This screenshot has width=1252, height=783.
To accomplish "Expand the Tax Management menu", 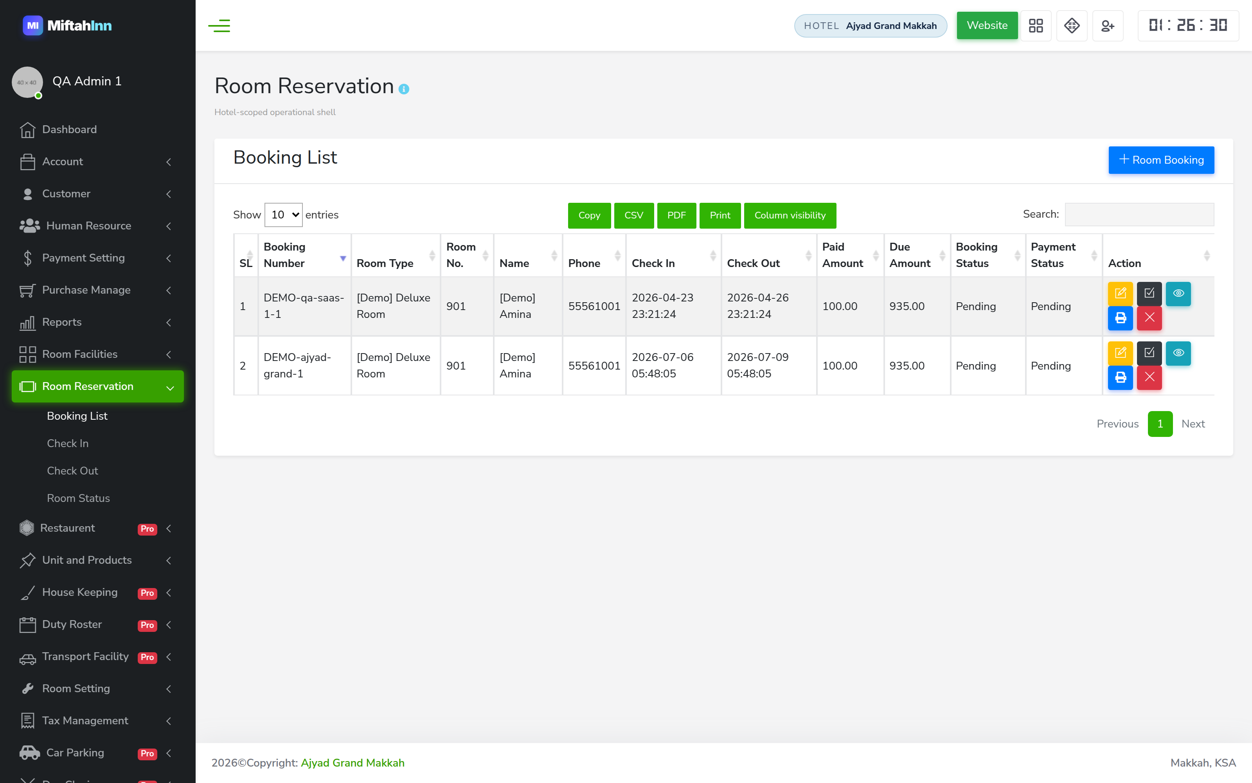I will coord(98,721).
